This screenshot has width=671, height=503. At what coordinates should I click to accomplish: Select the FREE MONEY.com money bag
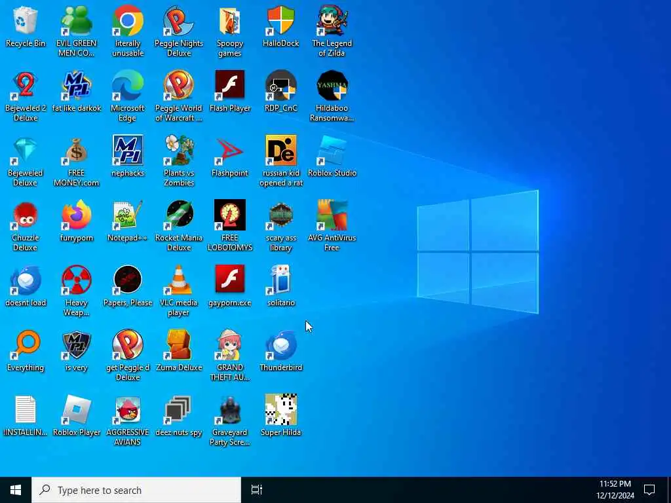coord(77,151)
